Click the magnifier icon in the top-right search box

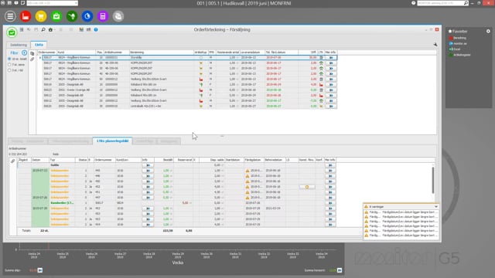(x=466, y=3)
